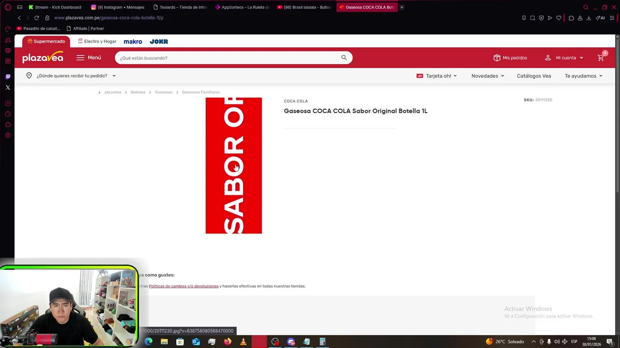620x348 pixels.
Task: Open Extensions cube in Opera sidebar
Action: coord(8,125)
